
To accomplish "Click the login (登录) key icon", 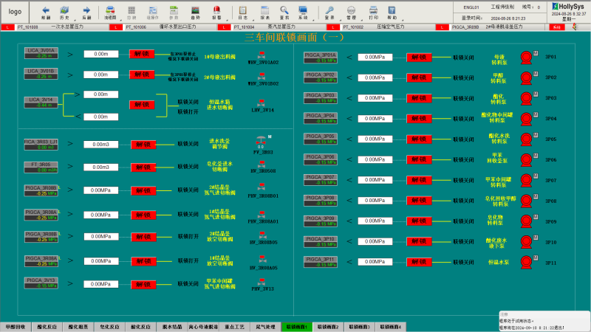I will [329, 10].
